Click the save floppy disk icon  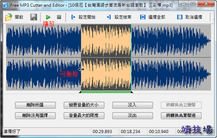34,17
